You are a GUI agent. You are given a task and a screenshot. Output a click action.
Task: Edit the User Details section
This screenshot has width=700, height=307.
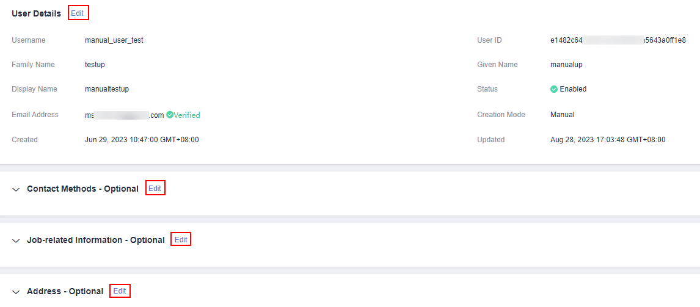[x=77, y=13]
